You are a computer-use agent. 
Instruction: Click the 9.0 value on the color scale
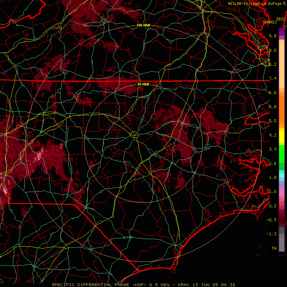click(273, 50)
